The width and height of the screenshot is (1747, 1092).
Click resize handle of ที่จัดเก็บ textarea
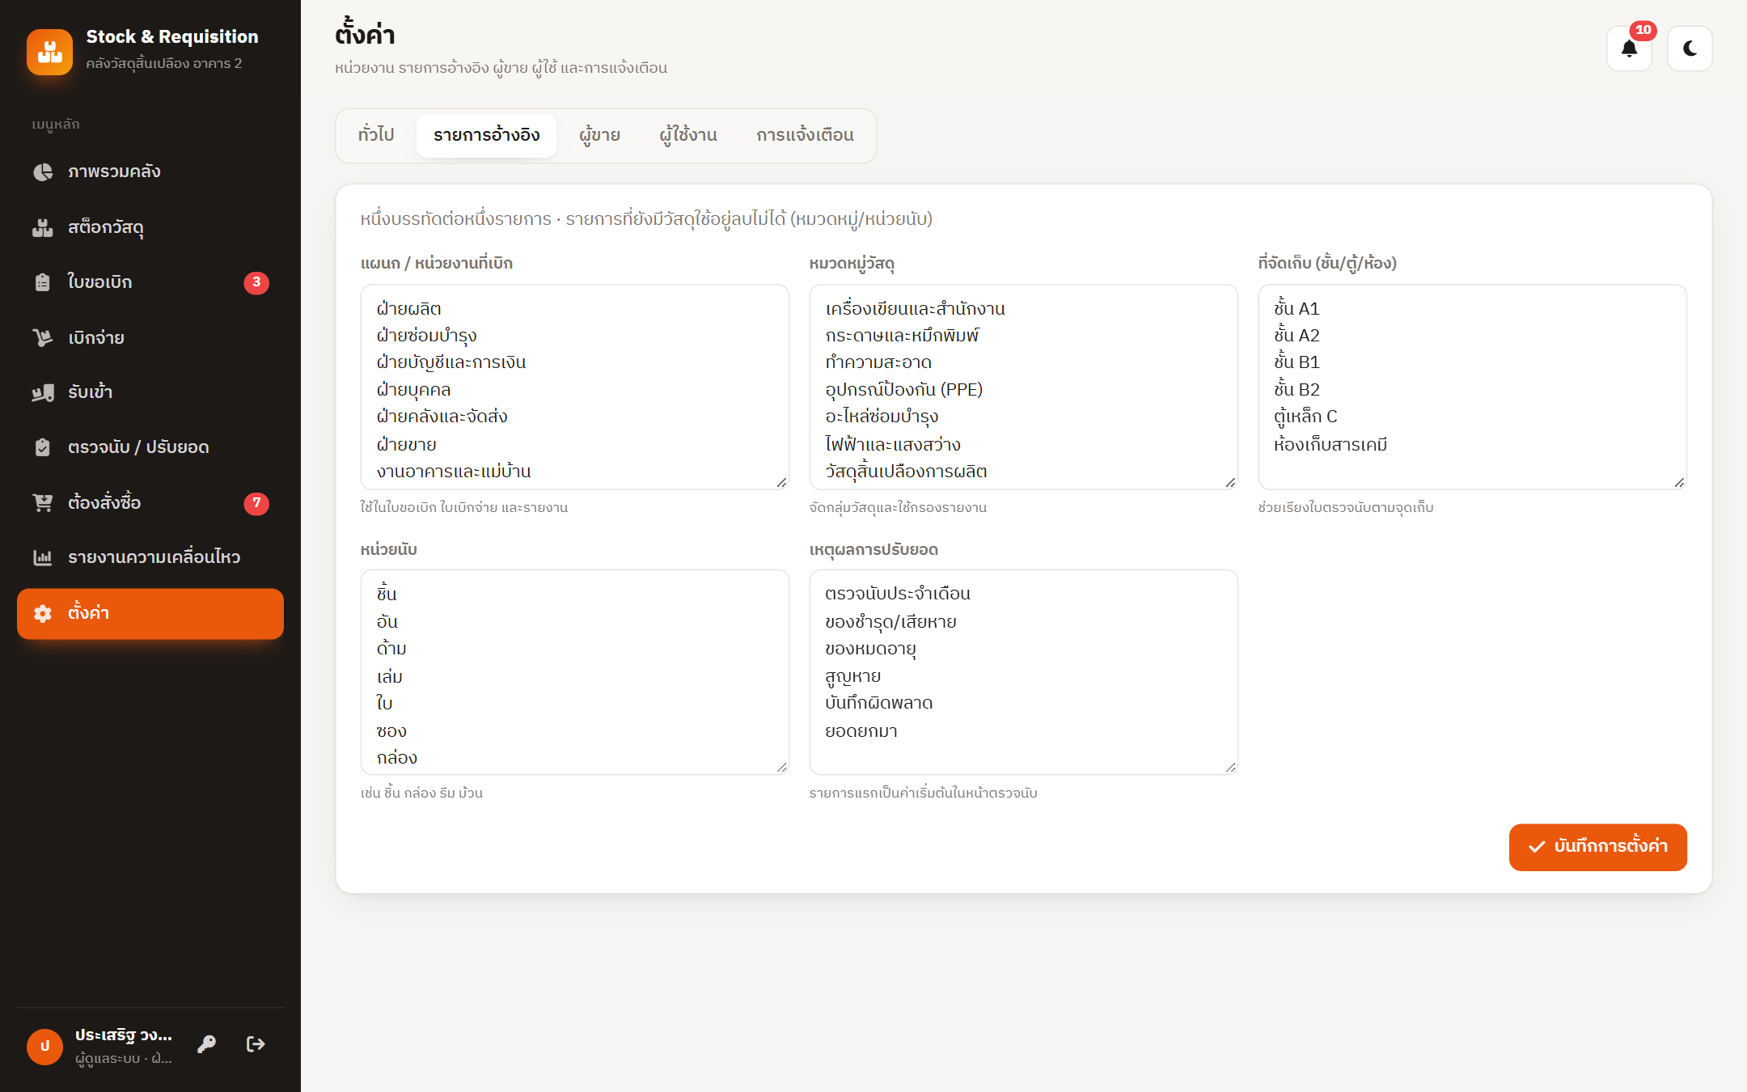click(1679, 482)
